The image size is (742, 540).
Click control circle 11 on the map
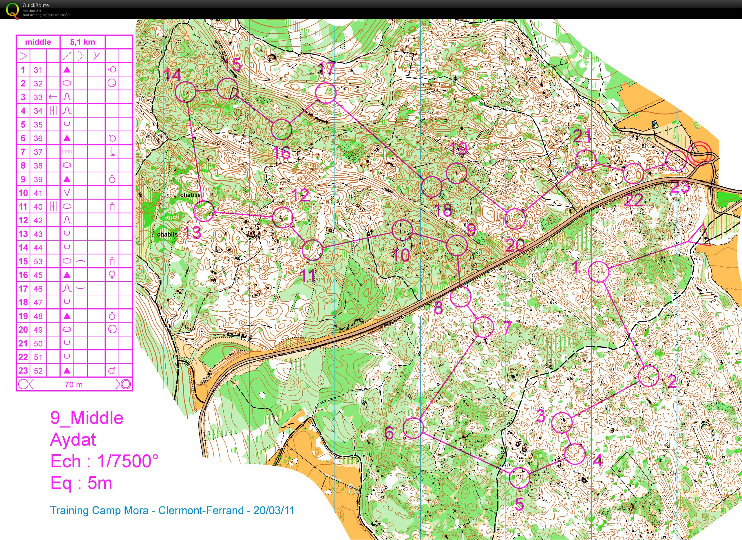pos(312,250)
